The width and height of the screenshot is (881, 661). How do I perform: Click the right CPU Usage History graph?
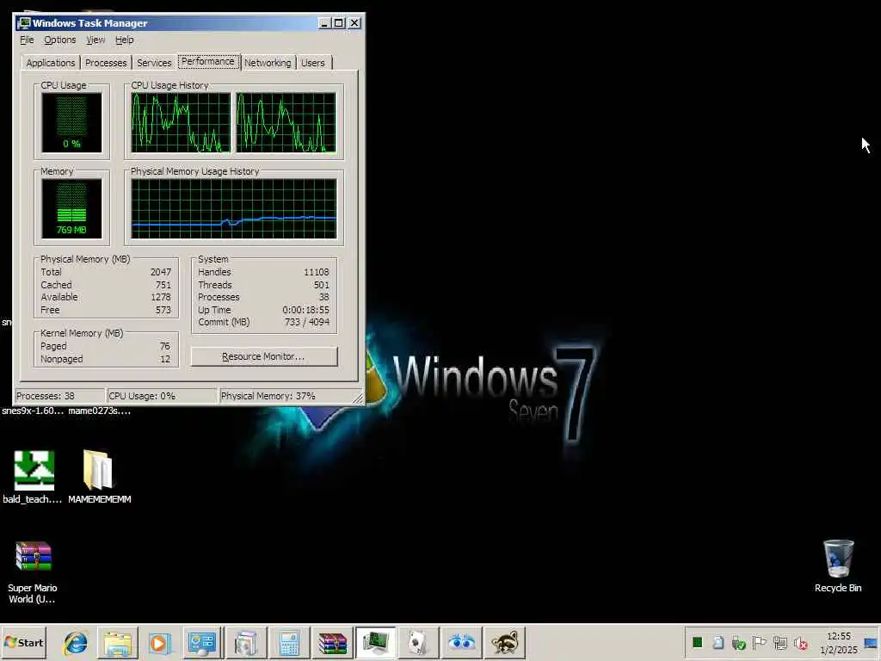coord(286,122)
